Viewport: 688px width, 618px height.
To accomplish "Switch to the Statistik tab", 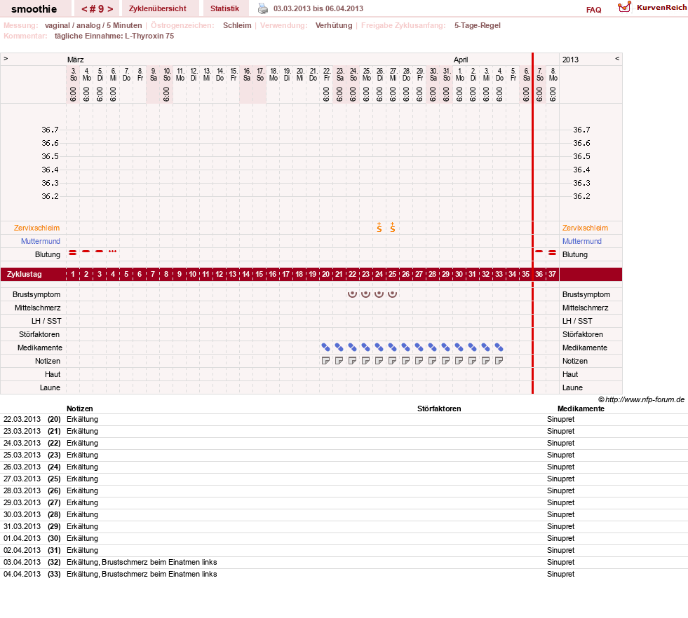I will click(224, 8).
